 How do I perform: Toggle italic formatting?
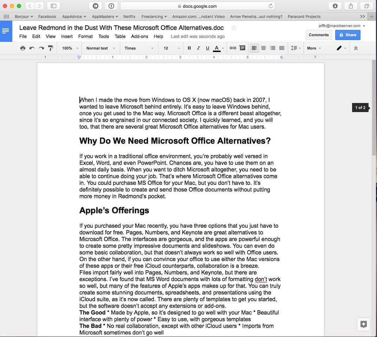point(199,48)
